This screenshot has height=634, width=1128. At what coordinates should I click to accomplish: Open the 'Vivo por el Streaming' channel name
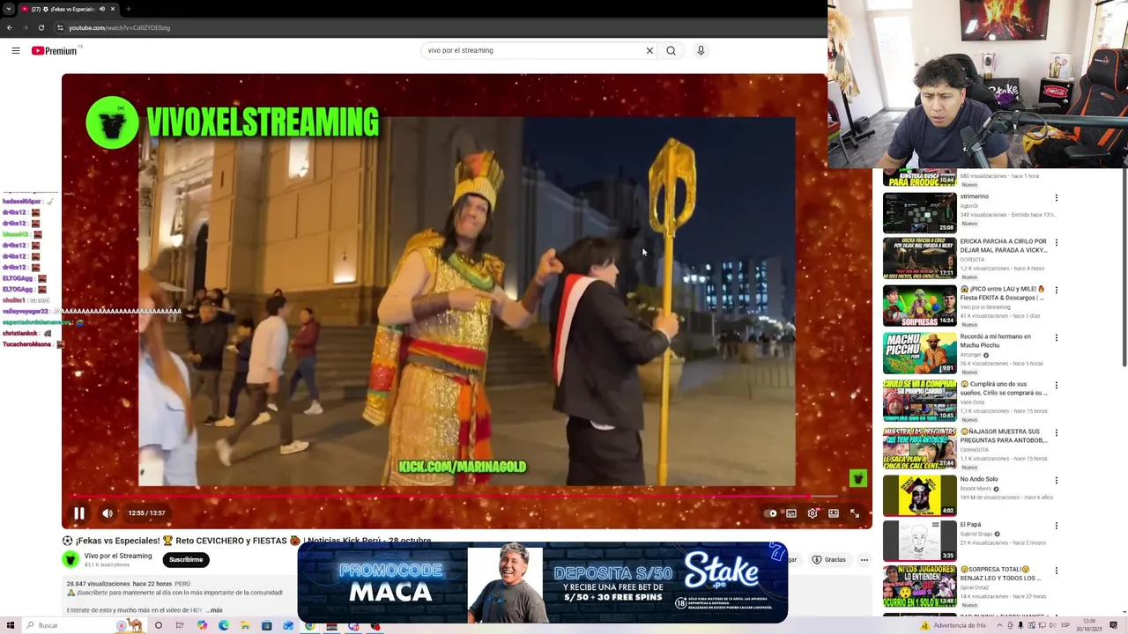coord(118,556)
